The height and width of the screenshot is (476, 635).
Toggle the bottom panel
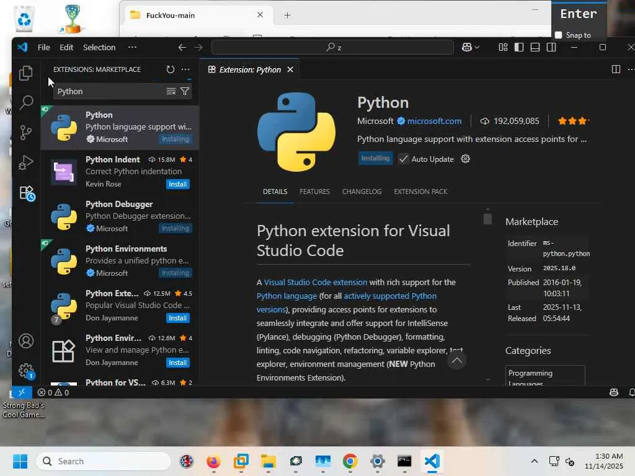tap(535, 47)
